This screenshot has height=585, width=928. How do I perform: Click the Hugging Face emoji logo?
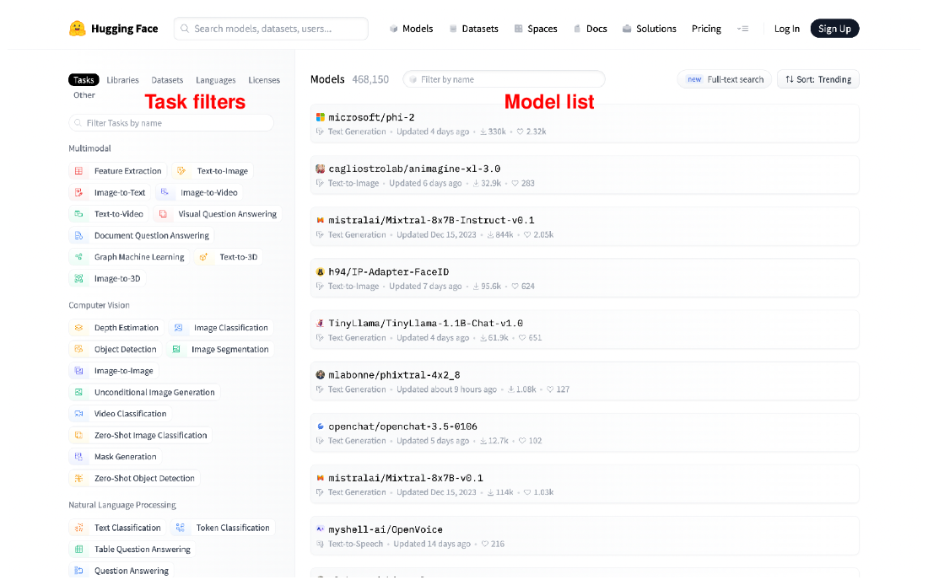point(77,29)
